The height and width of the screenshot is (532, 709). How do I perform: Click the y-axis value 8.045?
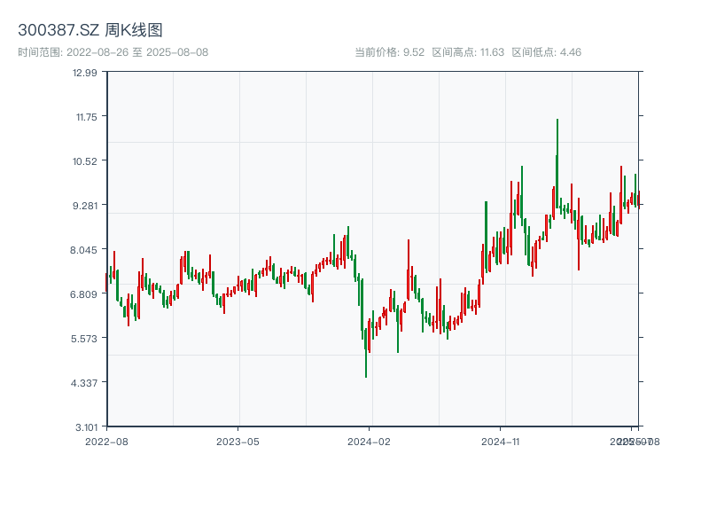(83, 250)
